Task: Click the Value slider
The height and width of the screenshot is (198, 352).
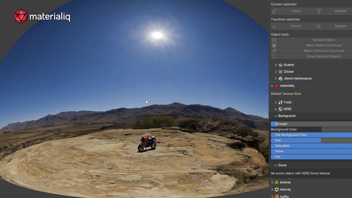Action: pos(311,151)
